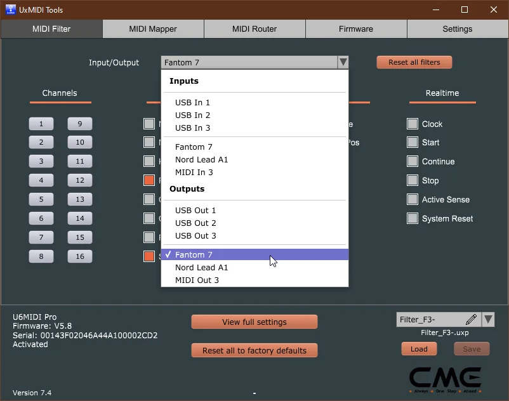This screenshot has height=401, width=509.
Task: Go to the Settings tab
Action: point(457,29)
